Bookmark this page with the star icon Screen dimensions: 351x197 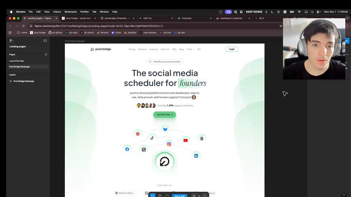(x=281, y=26)
